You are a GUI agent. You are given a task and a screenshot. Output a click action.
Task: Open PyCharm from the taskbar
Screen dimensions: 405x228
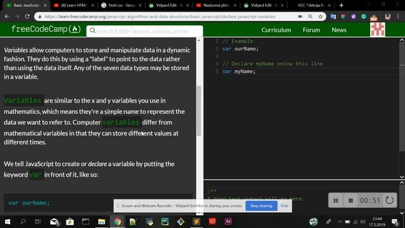(165, 222)
